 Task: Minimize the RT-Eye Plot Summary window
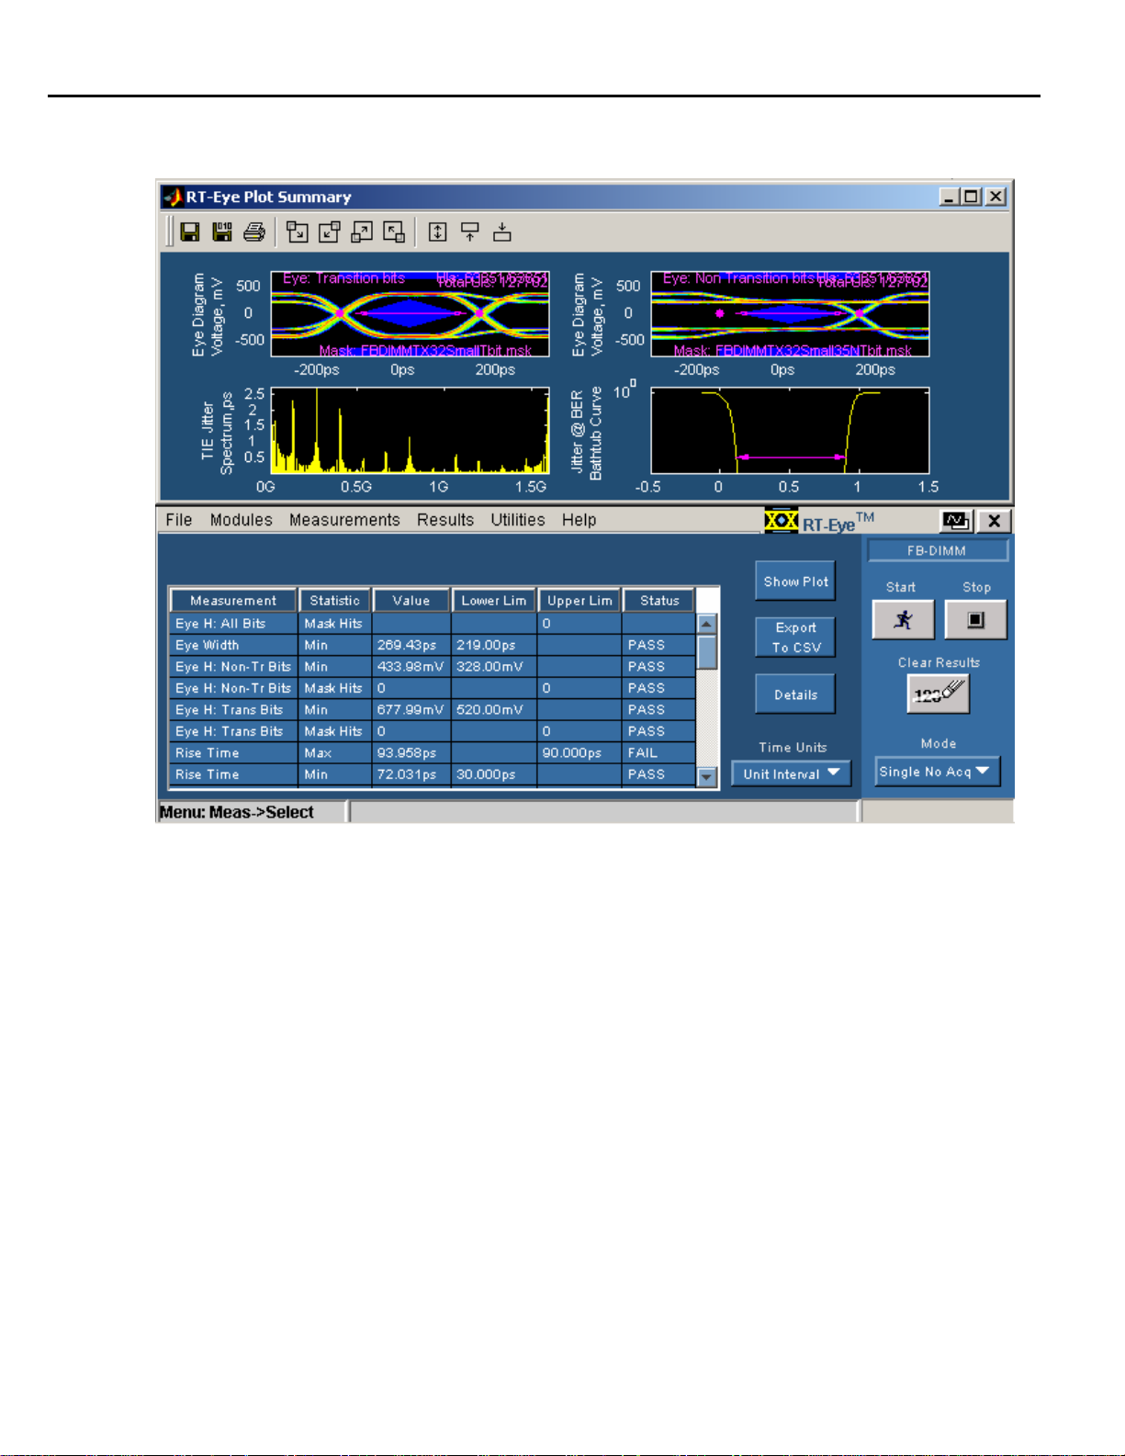[x=951, y=197]
